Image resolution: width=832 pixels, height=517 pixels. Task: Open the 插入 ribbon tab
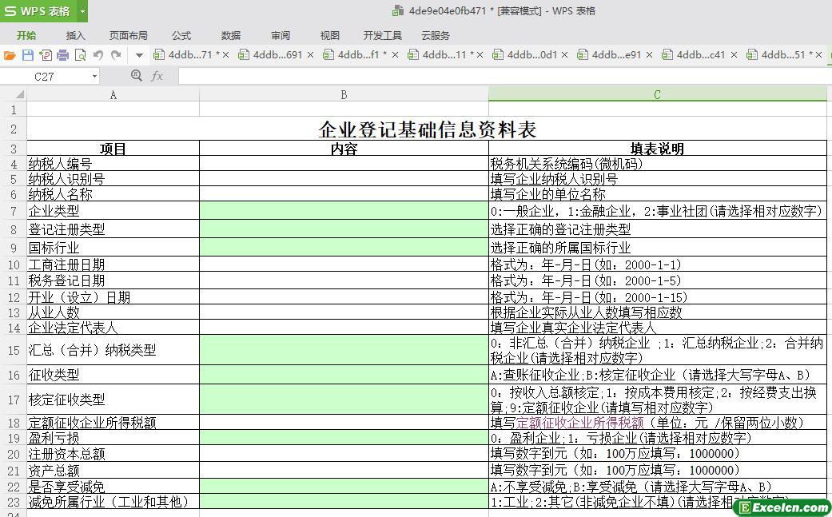[75, 35]
